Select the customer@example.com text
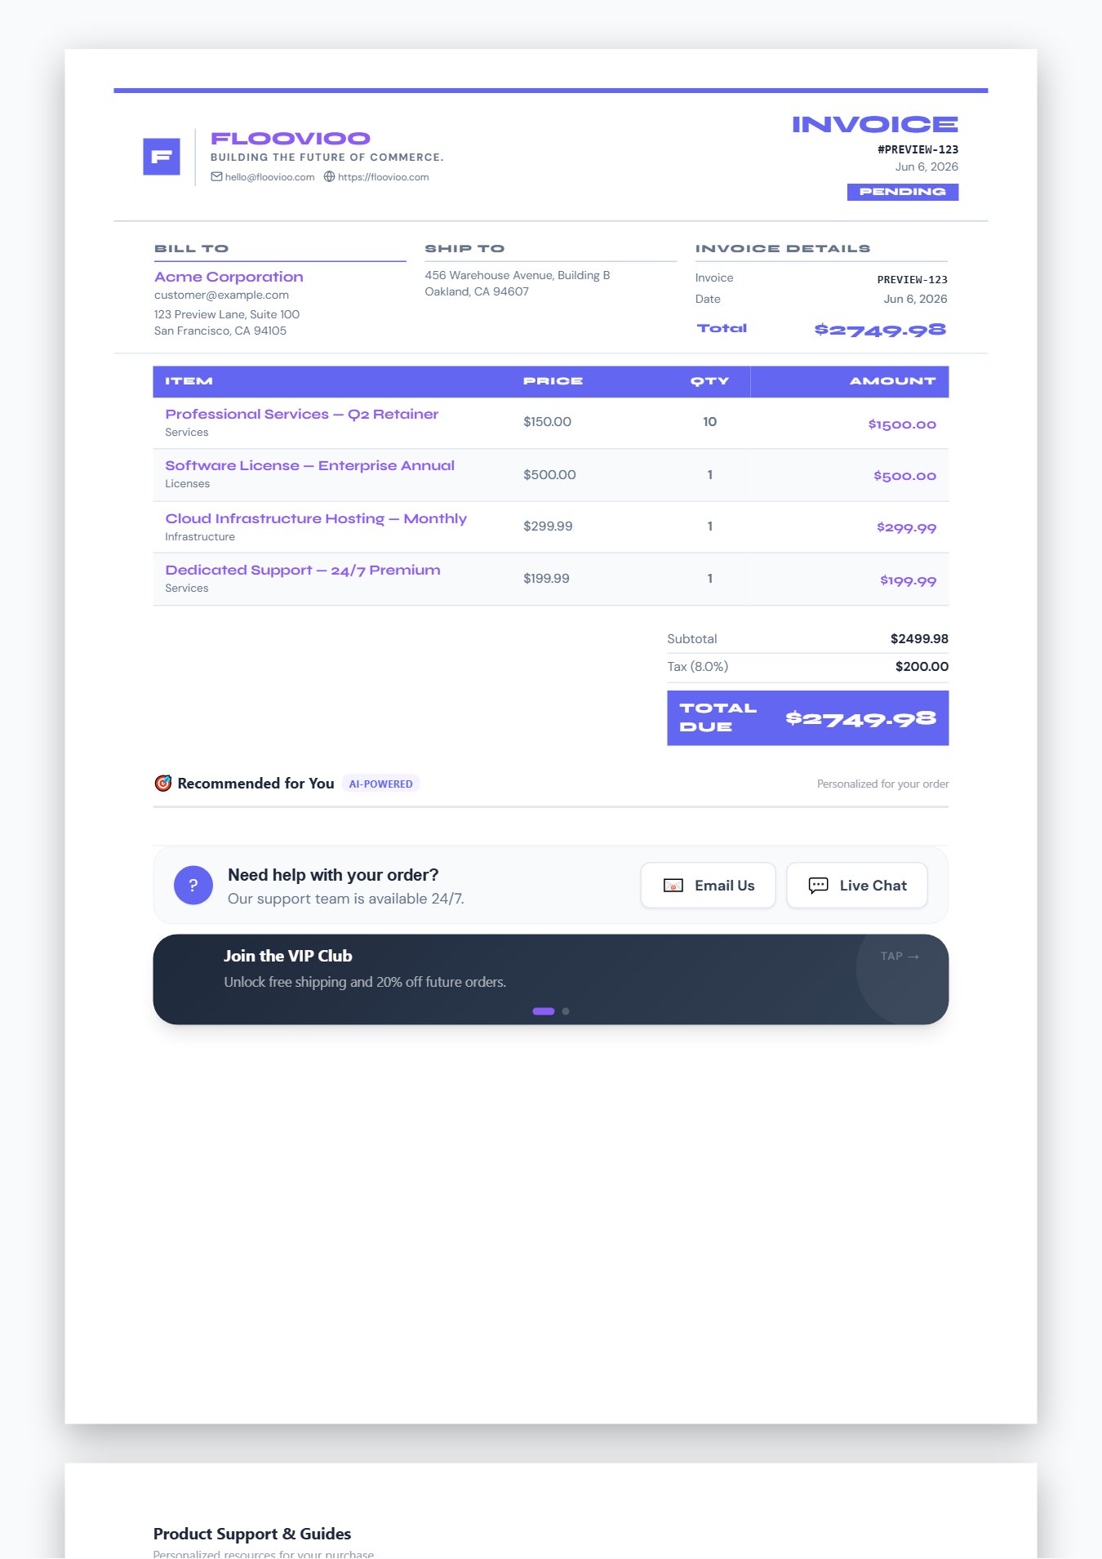The height and width of the screenshot is (1559, 1102). tap(221, 295)
